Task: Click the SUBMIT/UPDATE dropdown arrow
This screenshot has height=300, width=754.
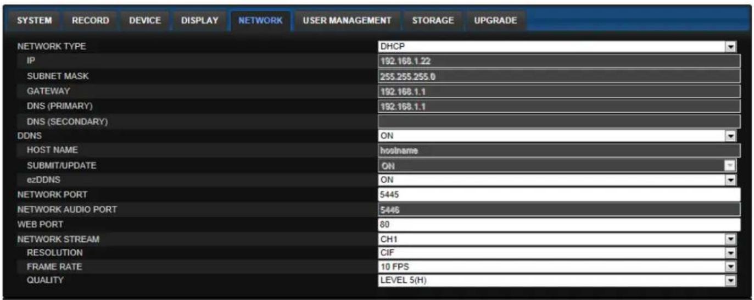Action: 730,165
